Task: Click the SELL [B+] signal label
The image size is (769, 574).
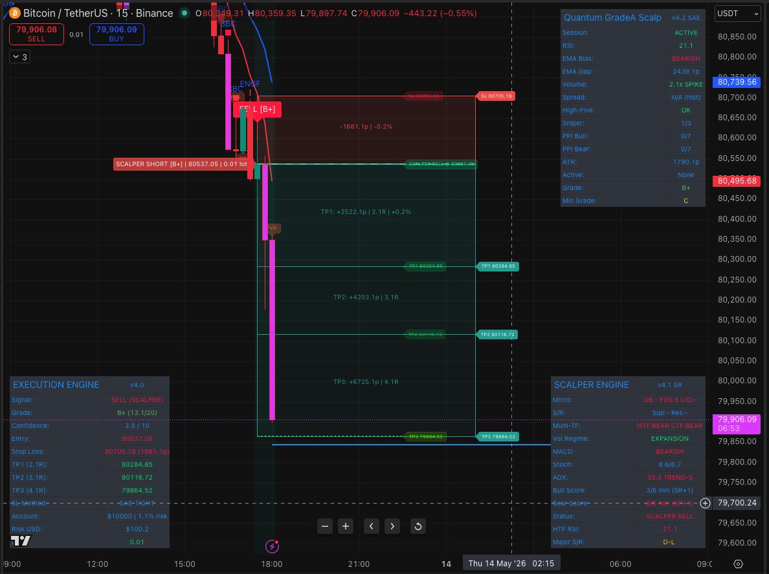Action: pos(258,109)
